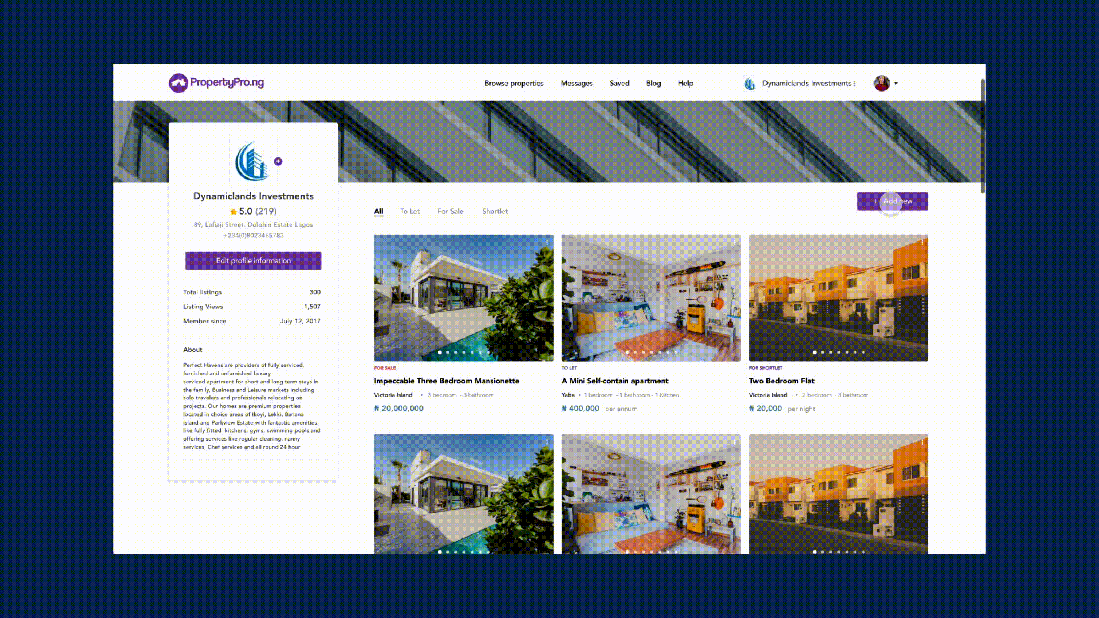Open the three-dot menu on the Two Bedroom Flat card

pos(922,243)
